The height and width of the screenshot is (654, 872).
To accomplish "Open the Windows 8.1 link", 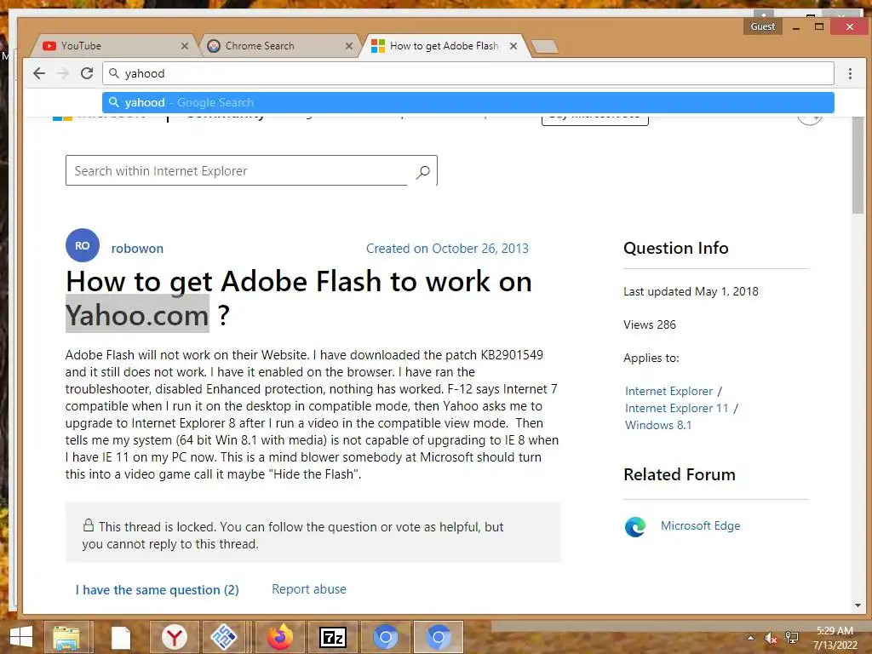I will [658, 426].
